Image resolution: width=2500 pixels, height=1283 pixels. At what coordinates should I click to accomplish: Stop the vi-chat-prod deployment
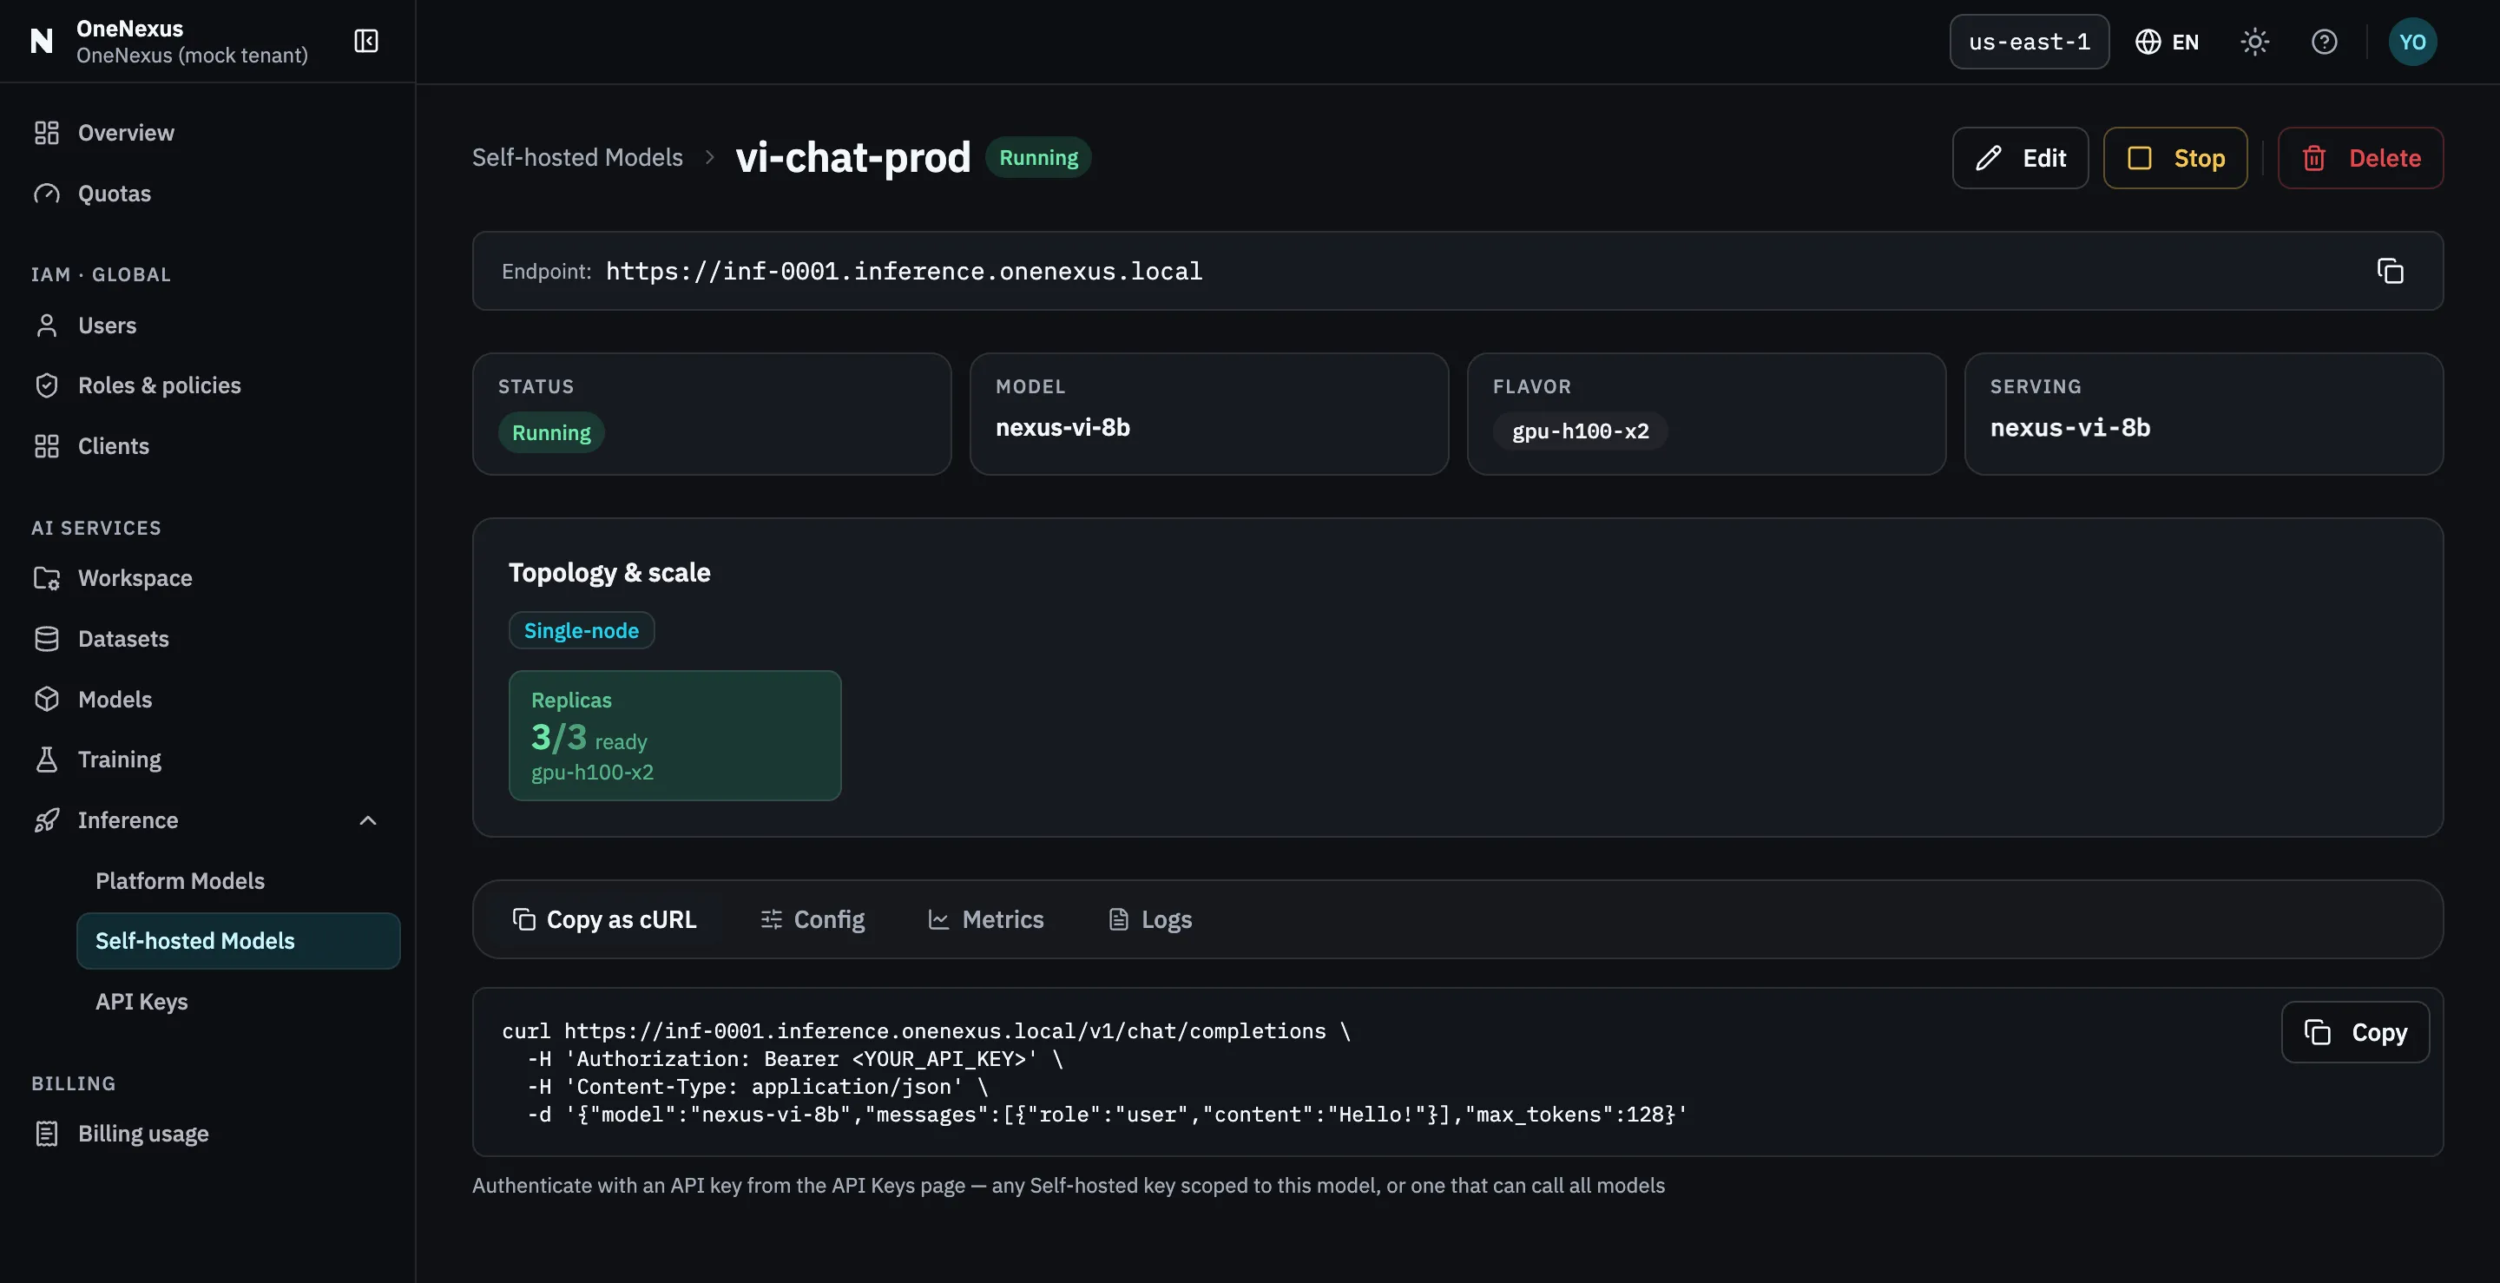pos(2174,158)
